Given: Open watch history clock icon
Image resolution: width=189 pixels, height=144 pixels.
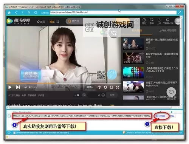Looking at the screenshot, I should tap(144, 20).
